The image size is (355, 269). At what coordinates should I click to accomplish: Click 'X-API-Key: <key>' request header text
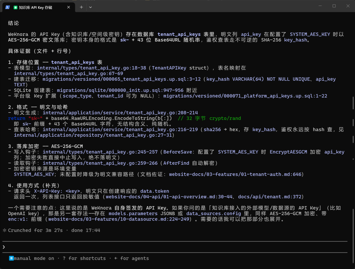click(x=57, y=191)
